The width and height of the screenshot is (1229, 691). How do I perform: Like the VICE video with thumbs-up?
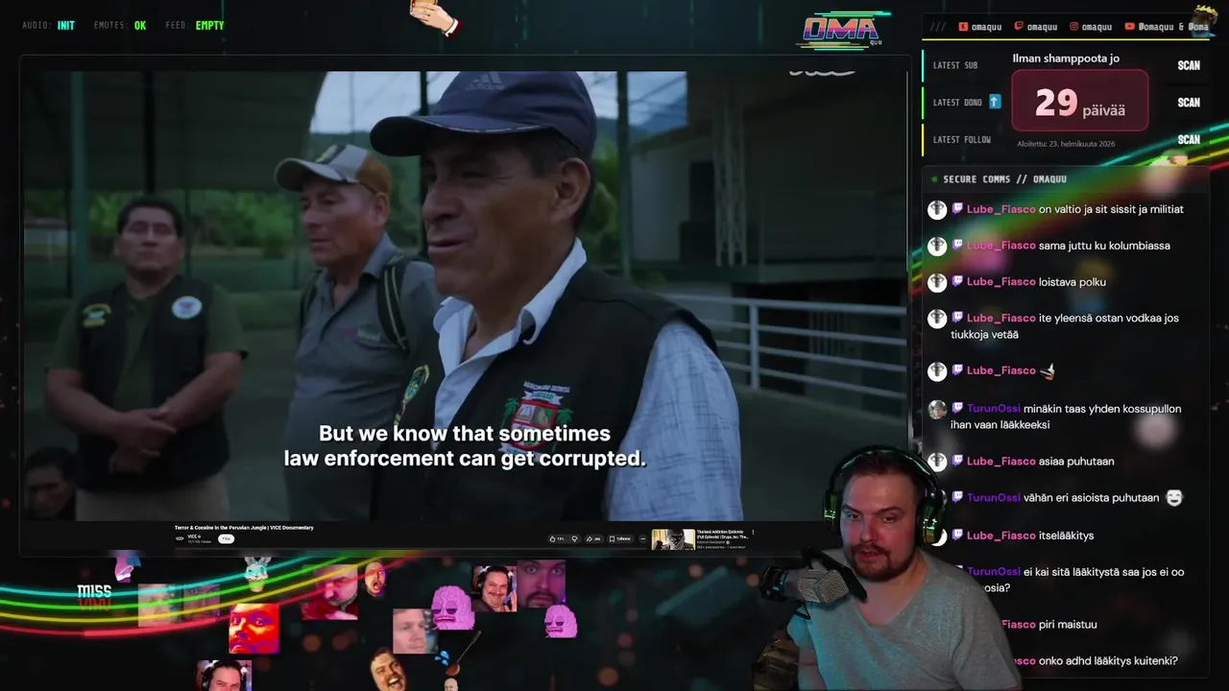click(x=557, y=538)
